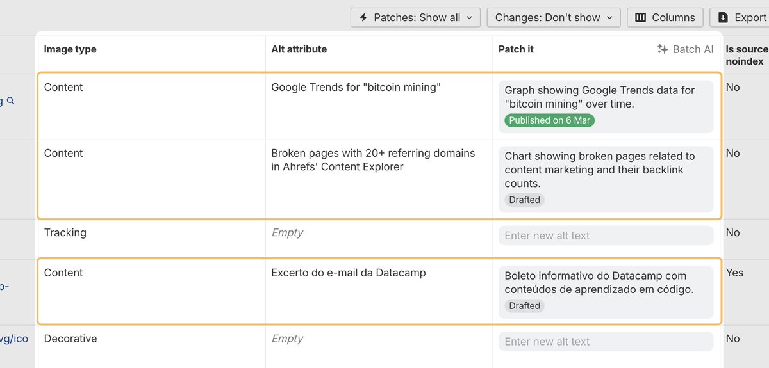Viewport: 769px width, 368px height.
Task: Click the lightning bolt icon in Patches
Action: point(364,17)
